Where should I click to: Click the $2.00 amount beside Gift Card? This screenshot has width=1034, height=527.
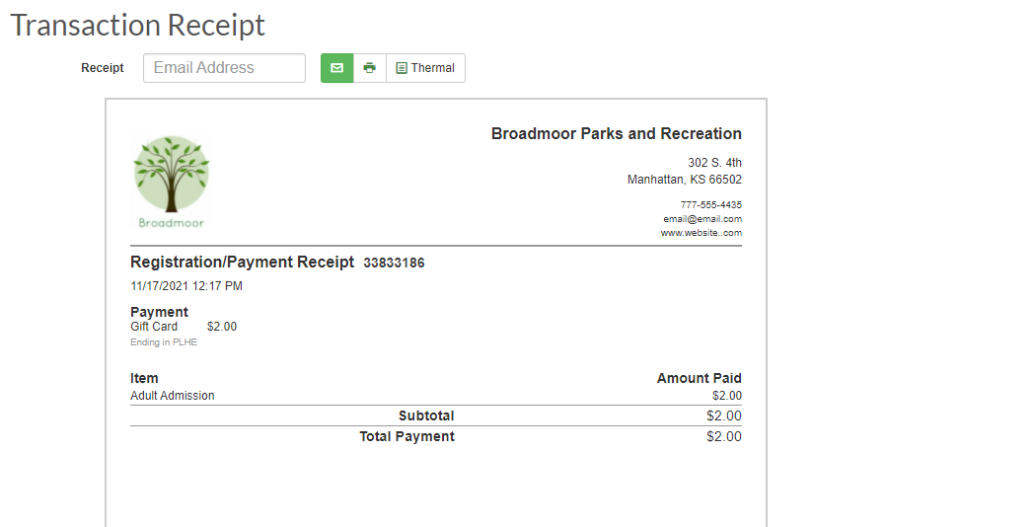click(x=222, y=327)
